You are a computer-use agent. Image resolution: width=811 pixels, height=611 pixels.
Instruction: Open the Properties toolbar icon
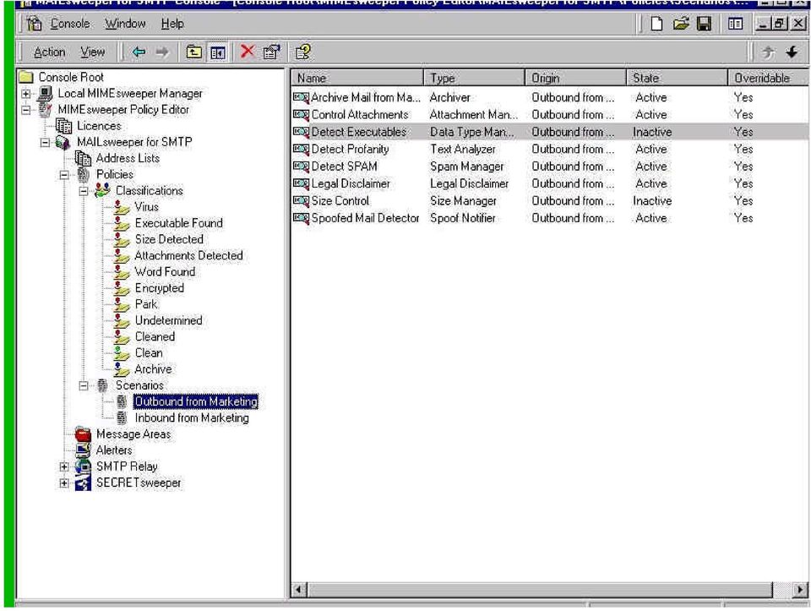point(271,52)
